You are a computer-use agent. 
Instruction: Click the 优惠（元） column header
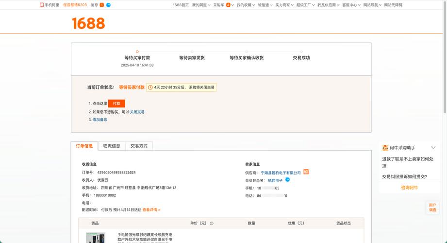coord(296,223)
